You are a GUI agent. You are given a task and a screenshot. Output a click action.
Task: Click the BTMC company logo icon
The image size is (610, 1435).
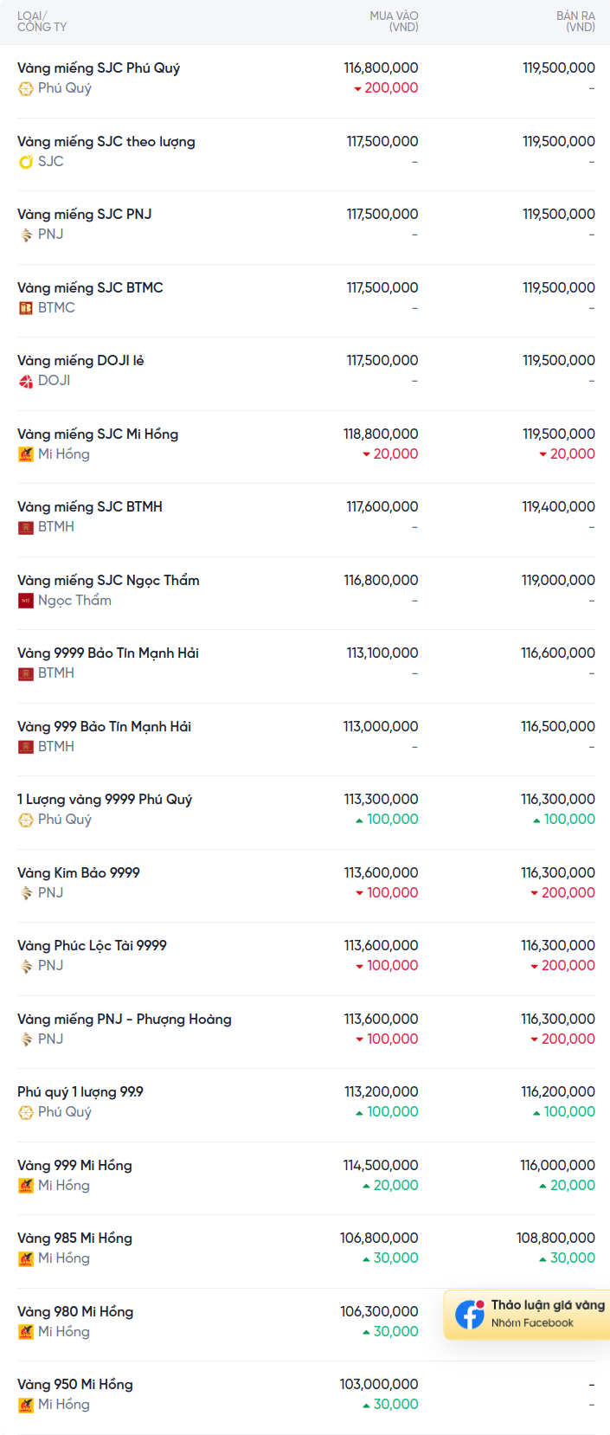point(26,308)
